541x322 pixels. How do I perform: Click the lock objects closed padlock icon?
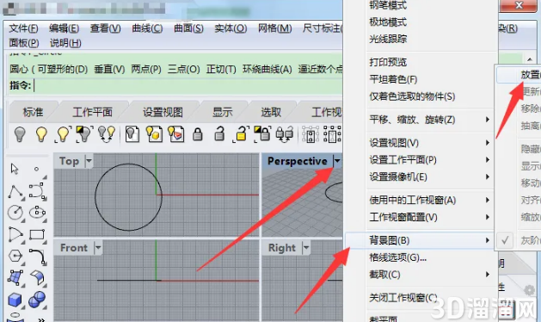point(198,134)
